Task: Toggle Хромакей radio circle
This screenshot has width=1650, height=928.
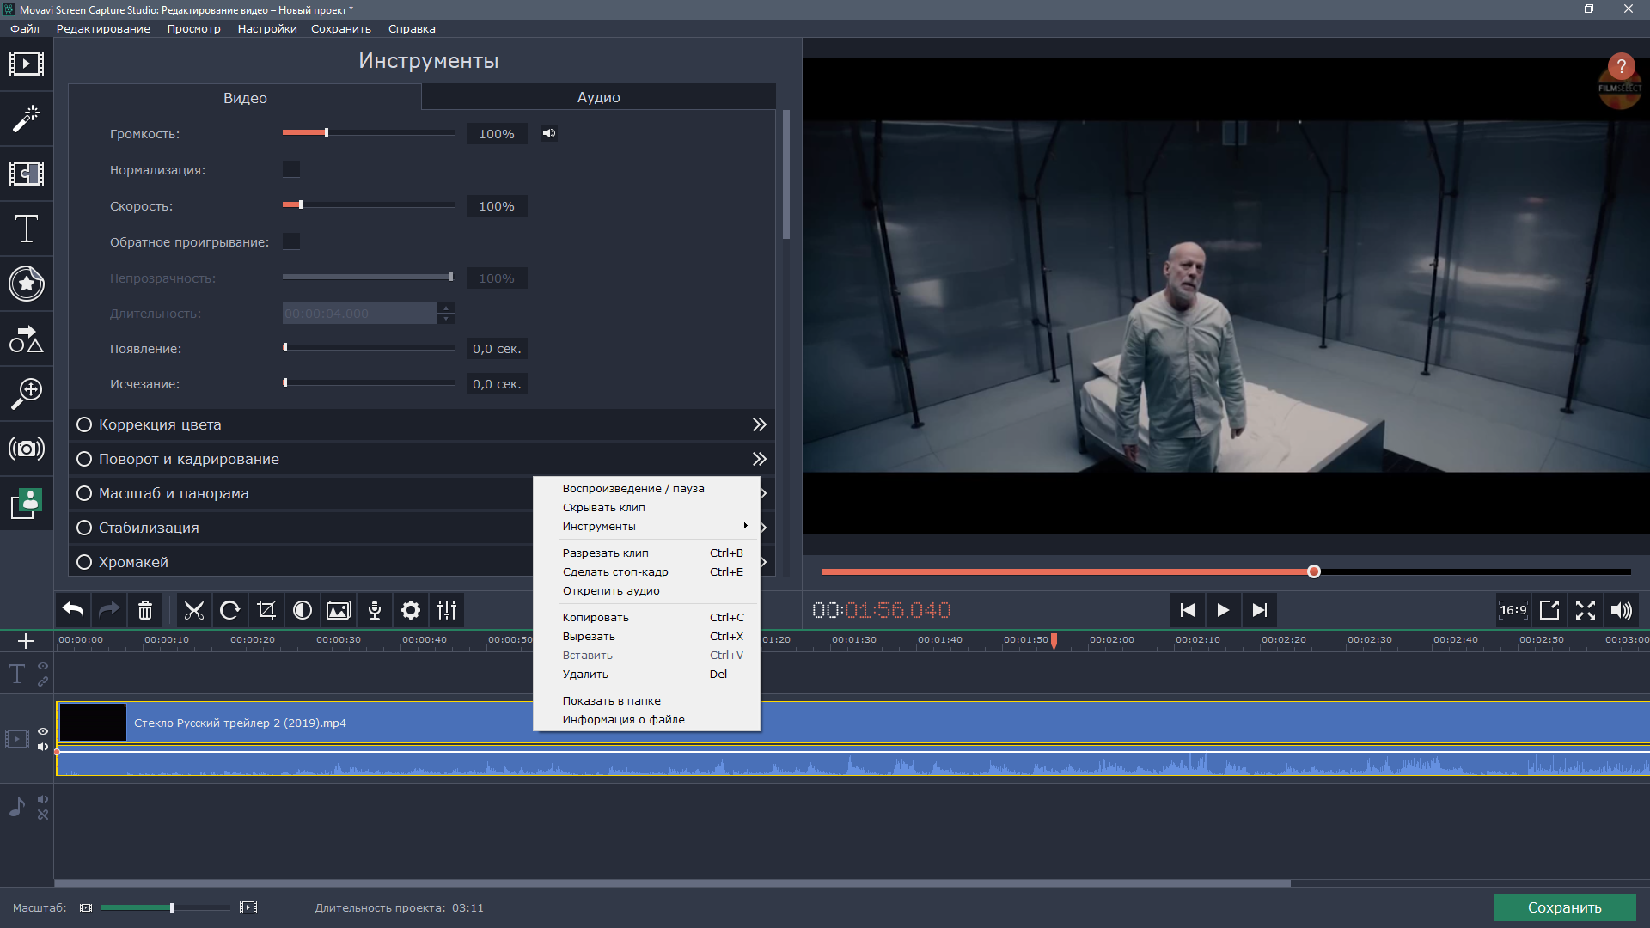Action: click(x=84, y=562)
